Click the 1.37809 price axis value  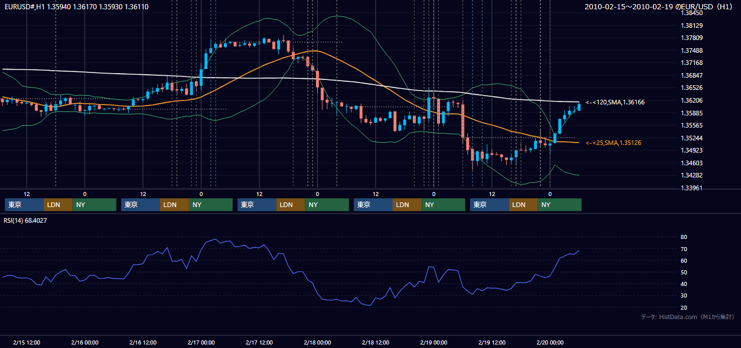tap(692, 38)
